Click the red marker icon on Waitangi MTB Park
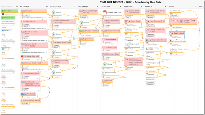 point(24,101)
